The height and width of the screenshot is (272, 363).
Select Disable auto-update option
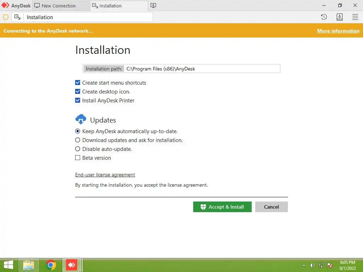click(x=78, y=149)
